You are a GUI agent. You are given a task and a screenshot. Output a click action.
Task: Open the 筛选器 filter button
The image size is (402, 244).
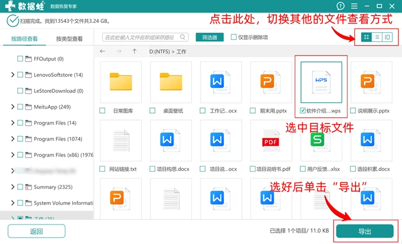210,37
